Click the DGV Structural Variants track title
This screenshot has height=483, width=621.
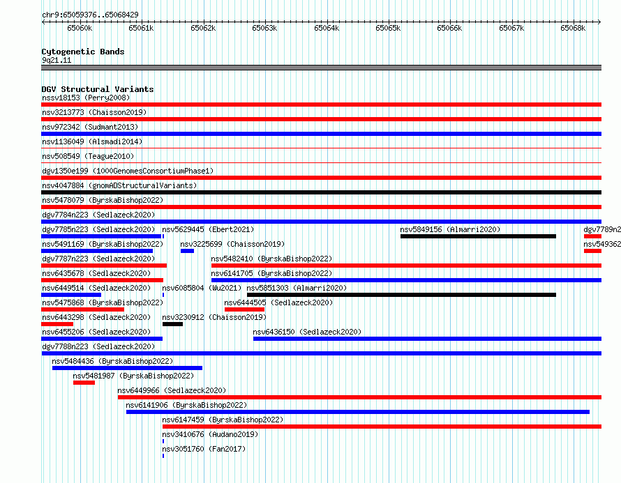pos(98,89)
